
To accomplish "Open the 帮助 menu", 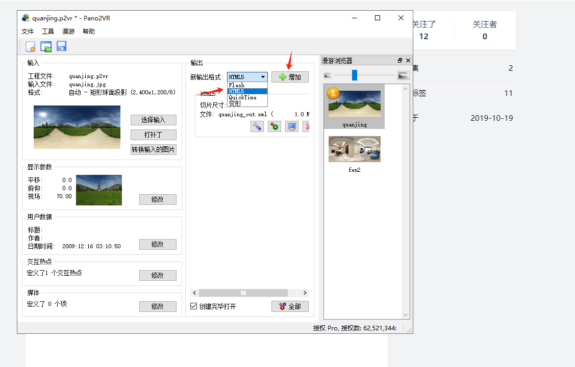I will (89, 32).
